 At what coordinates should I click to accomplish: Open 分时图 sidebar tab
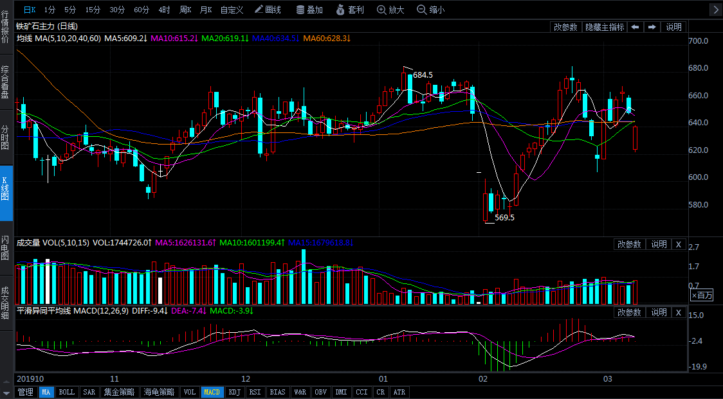pyautogui.click(x=5, y=137)
